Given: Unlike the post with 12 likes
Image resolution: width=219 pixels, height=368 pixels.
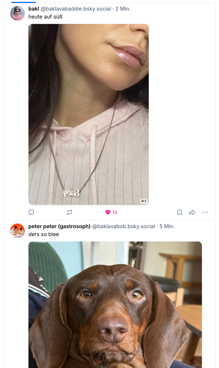Looking at the screenshot, I should pos(108,212).
